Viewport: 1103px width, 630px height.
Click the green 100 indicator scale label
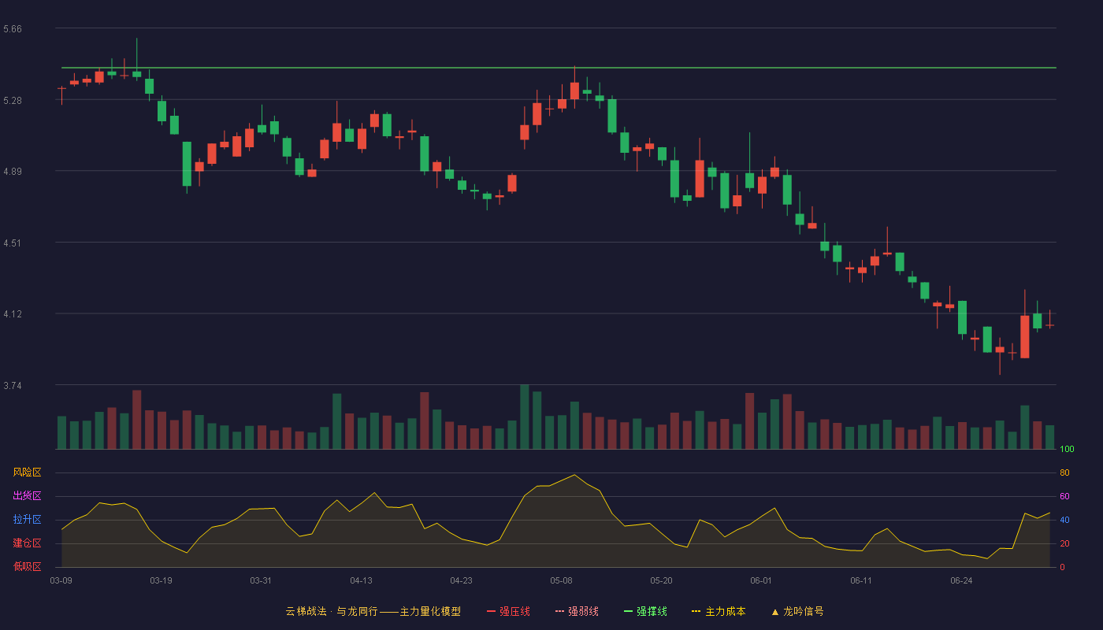point(1067,450)
